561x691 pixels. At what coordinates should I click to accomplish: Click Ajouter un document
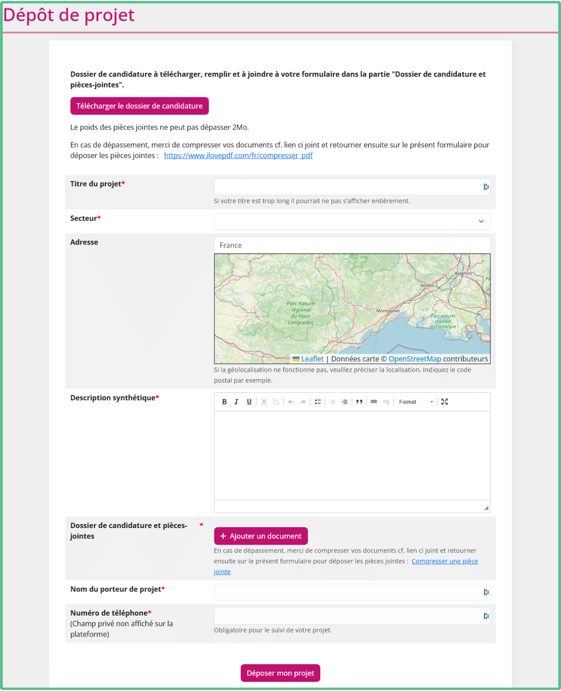[x=260, y=536]
